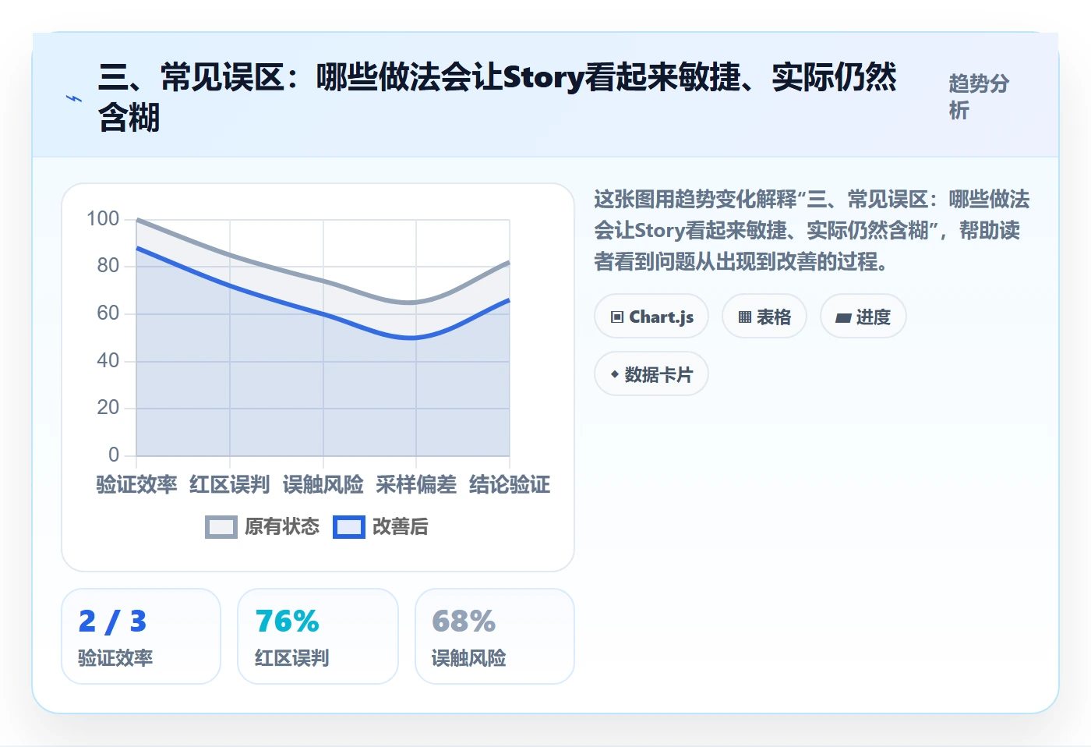
Task: Click the grid icon in the 表格 chip
Action: 745,317
